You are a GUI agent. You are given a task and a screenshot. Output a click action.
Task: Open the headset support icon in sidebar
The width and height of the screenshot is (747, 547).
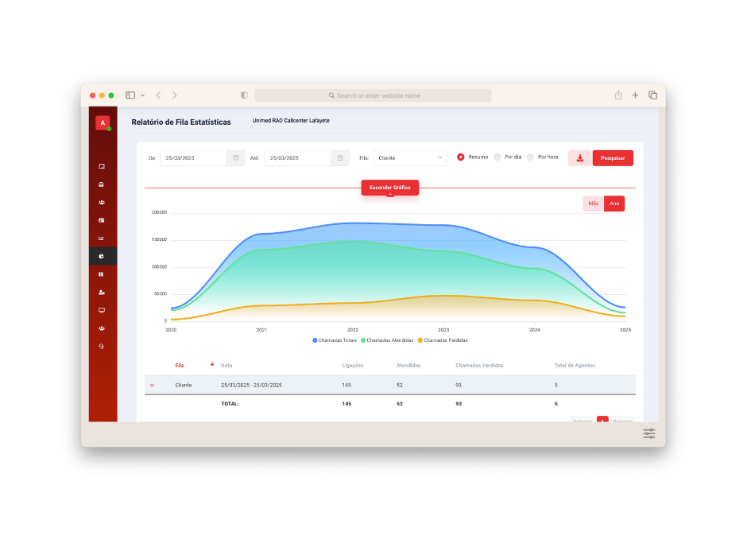[x=102, y=347]
